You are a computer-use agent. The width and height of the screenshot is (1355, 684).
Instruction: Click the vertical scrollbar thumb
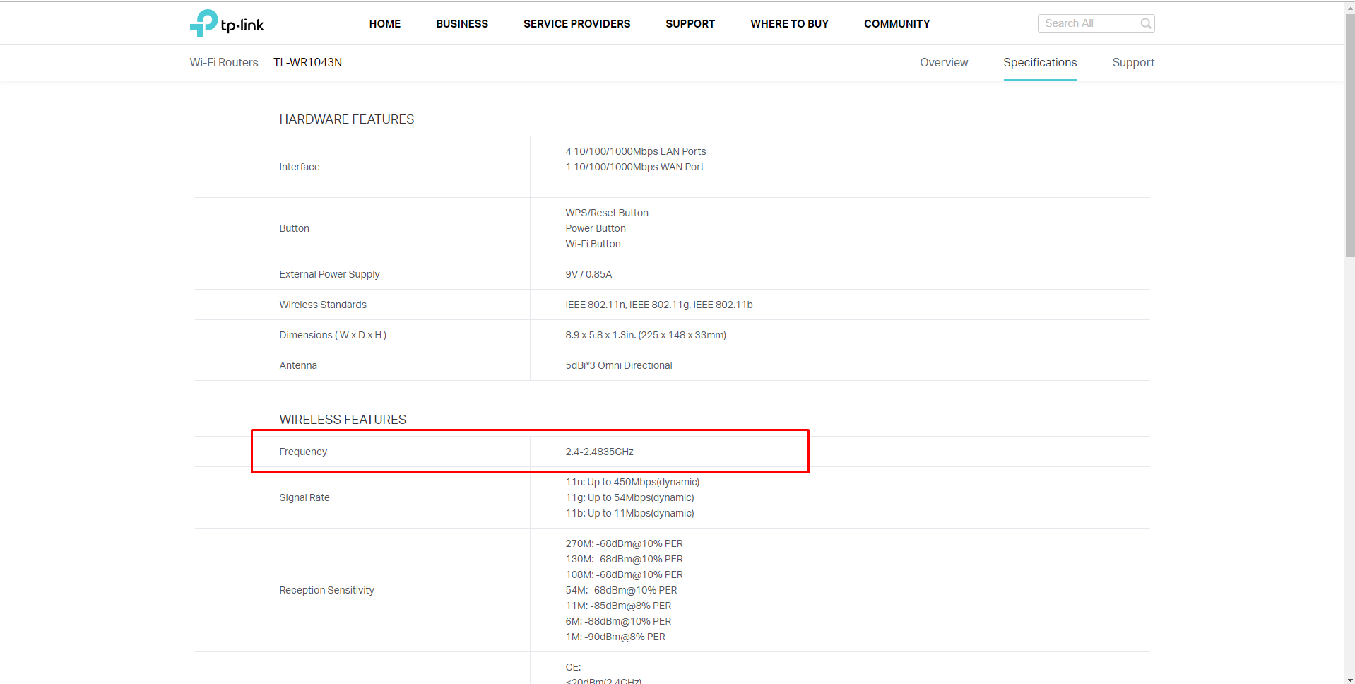coord(1349,134)
